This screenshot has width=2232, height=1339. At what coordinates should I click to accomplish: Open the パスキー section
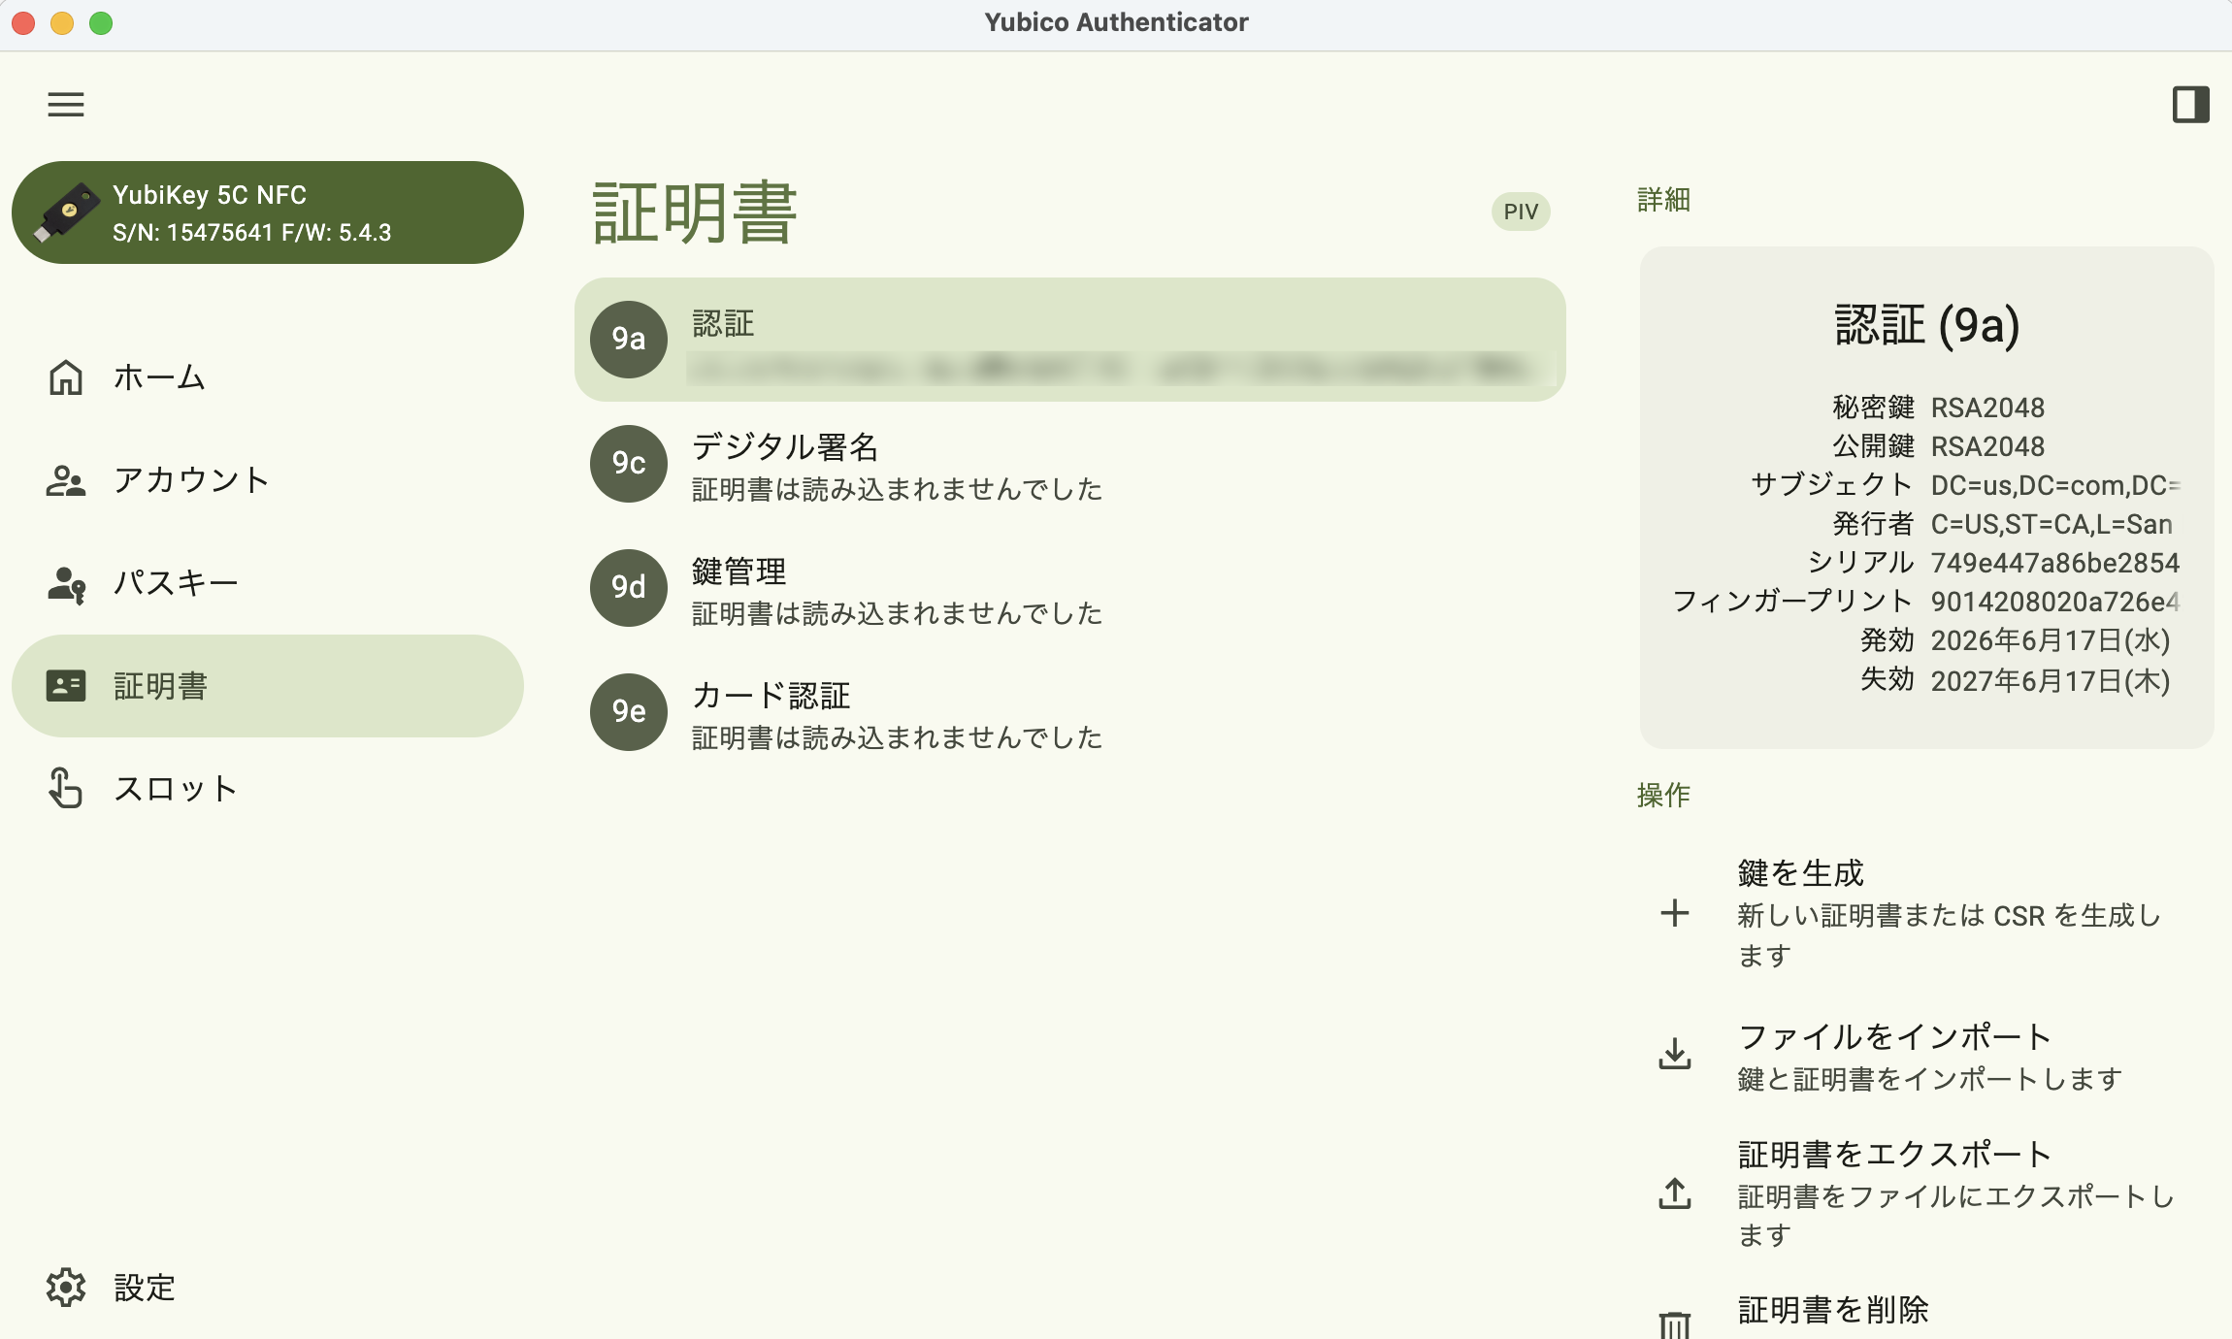(x=268, y=583)
